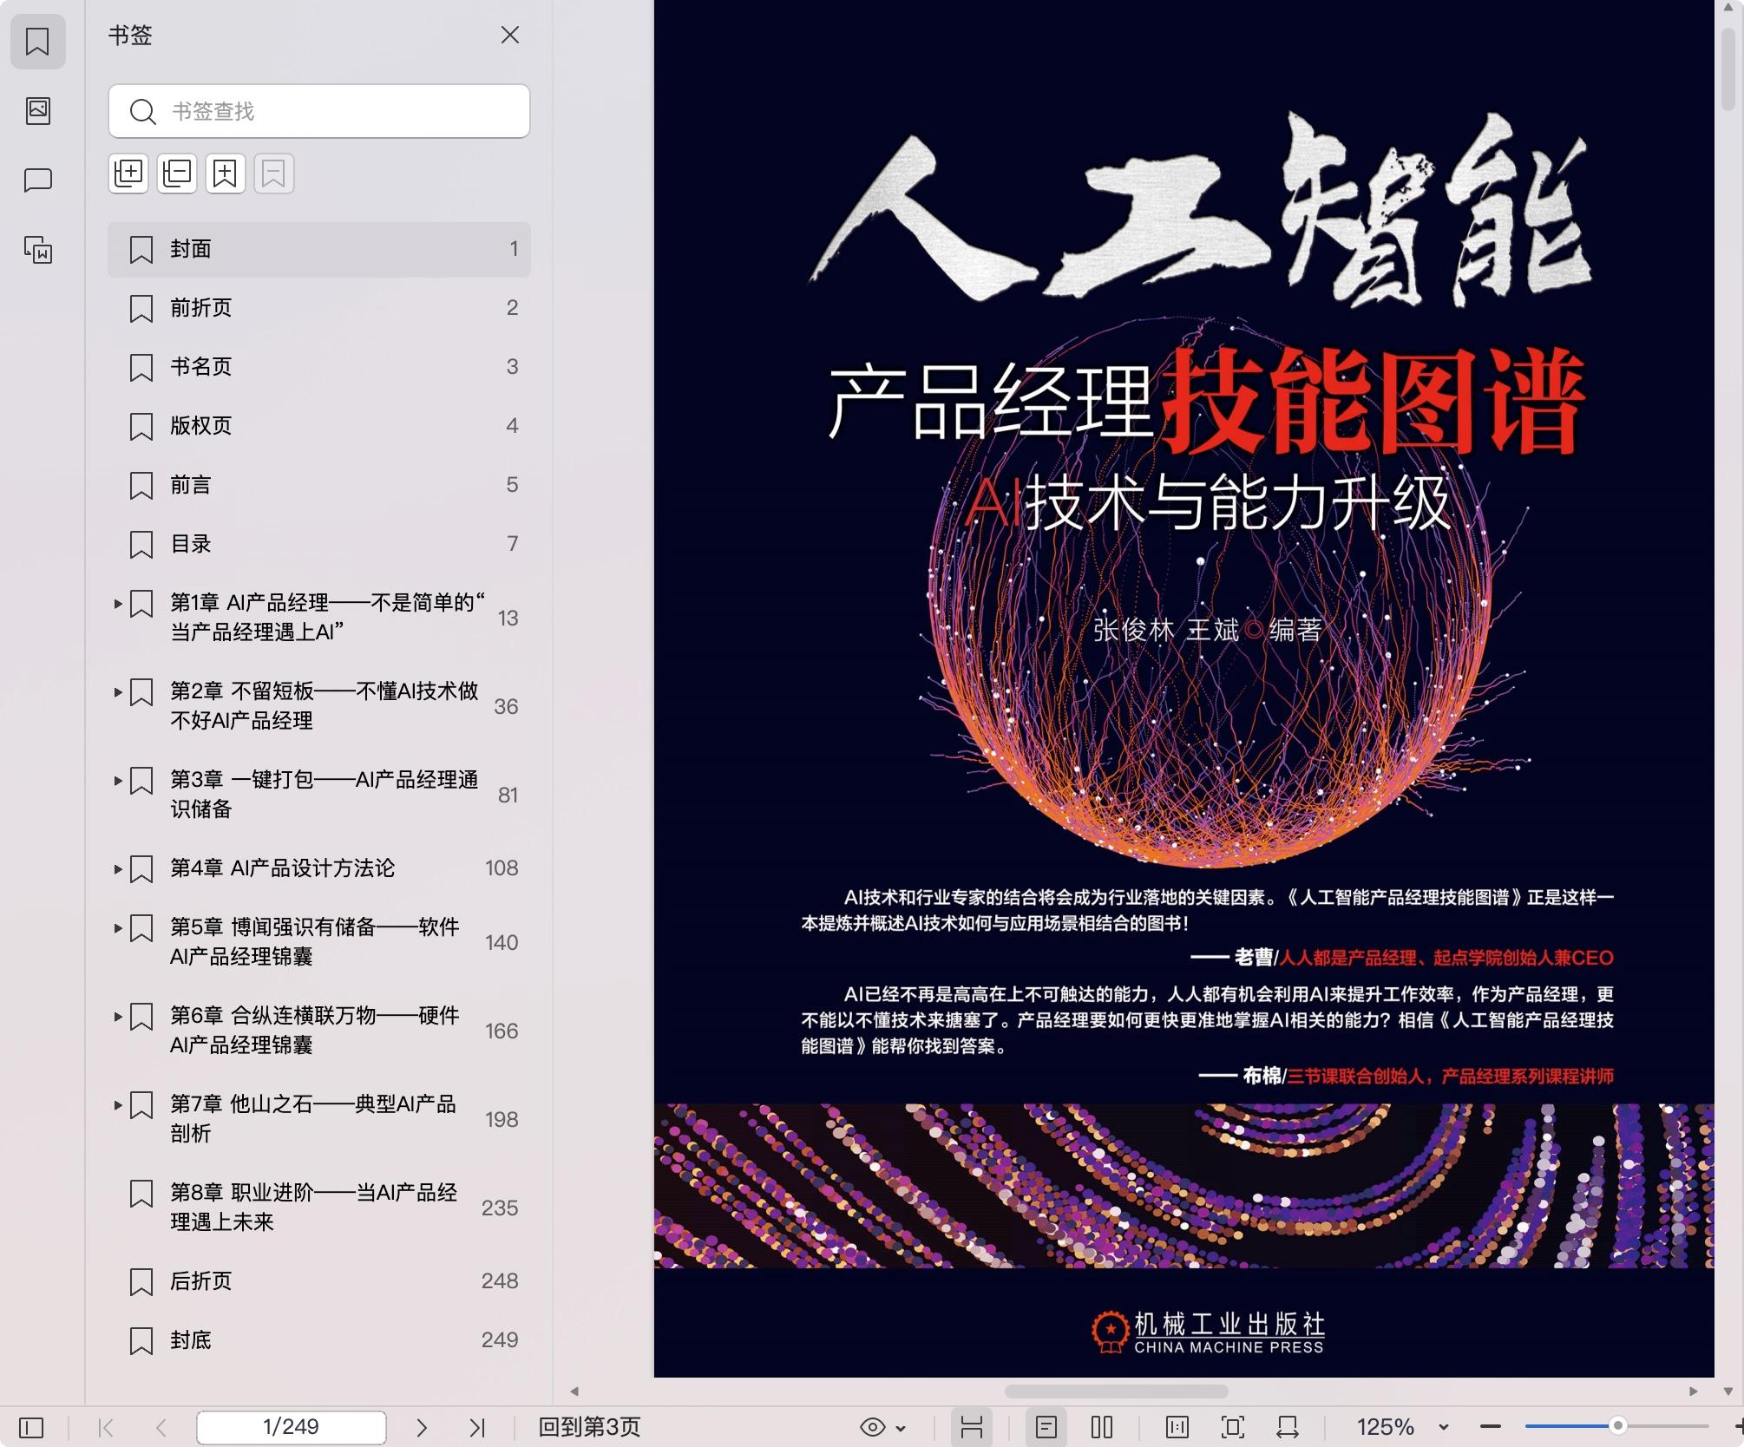This screenshot has height=1447, width=1744.
Task: Expand the 第3章 一键打包 bookmark
Action: coord(118,781)
